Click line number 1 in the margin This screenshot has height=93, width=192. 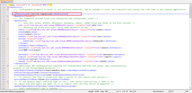4,5
